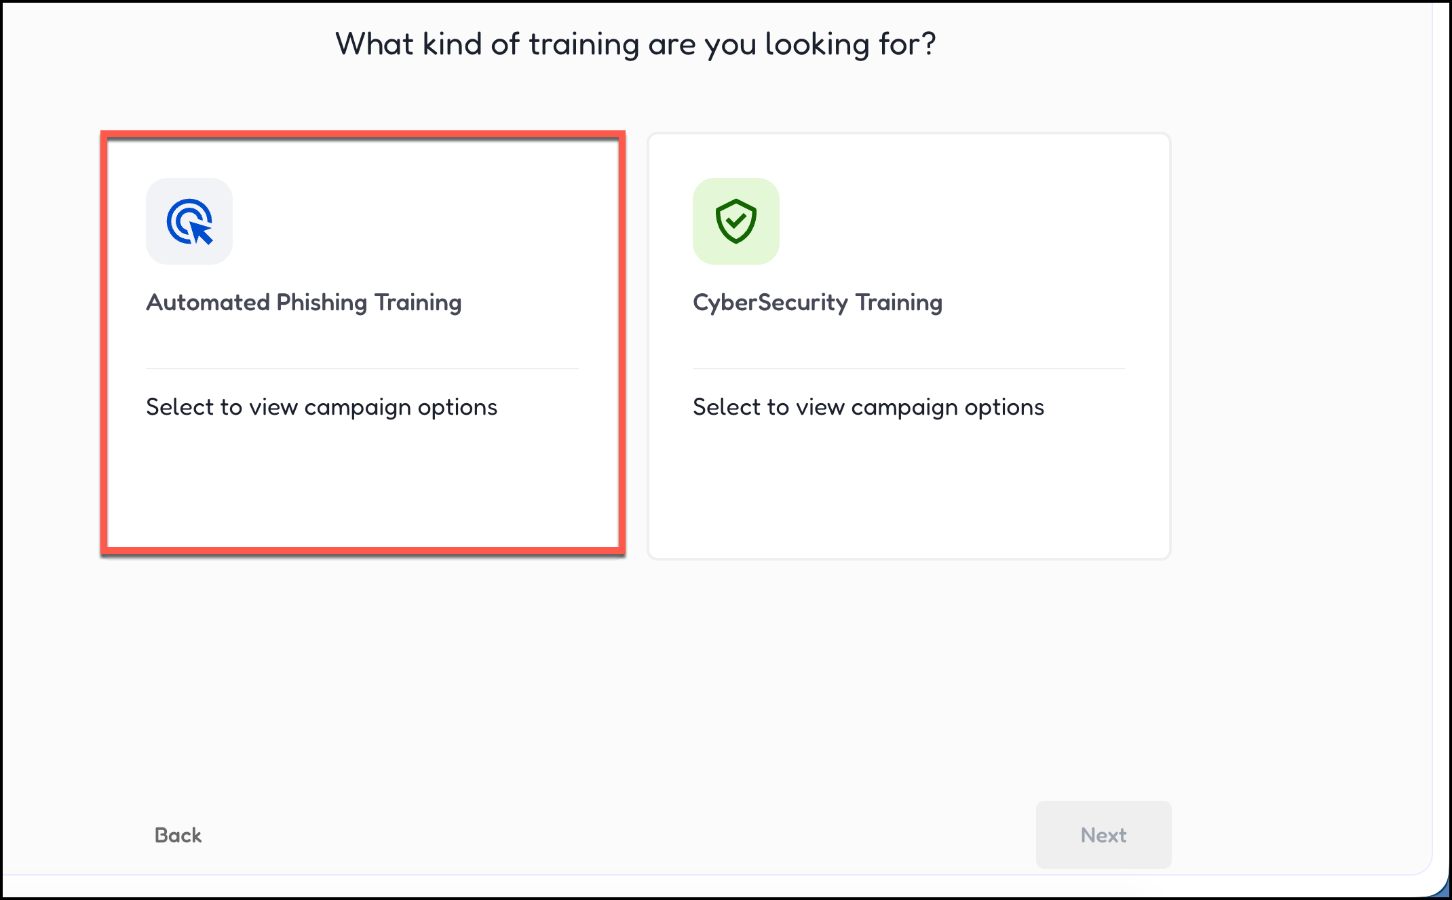Click campaign options text under CyberSecurity Training
The width and height of the screenshot is (1452, 900).
click(868, 407)
